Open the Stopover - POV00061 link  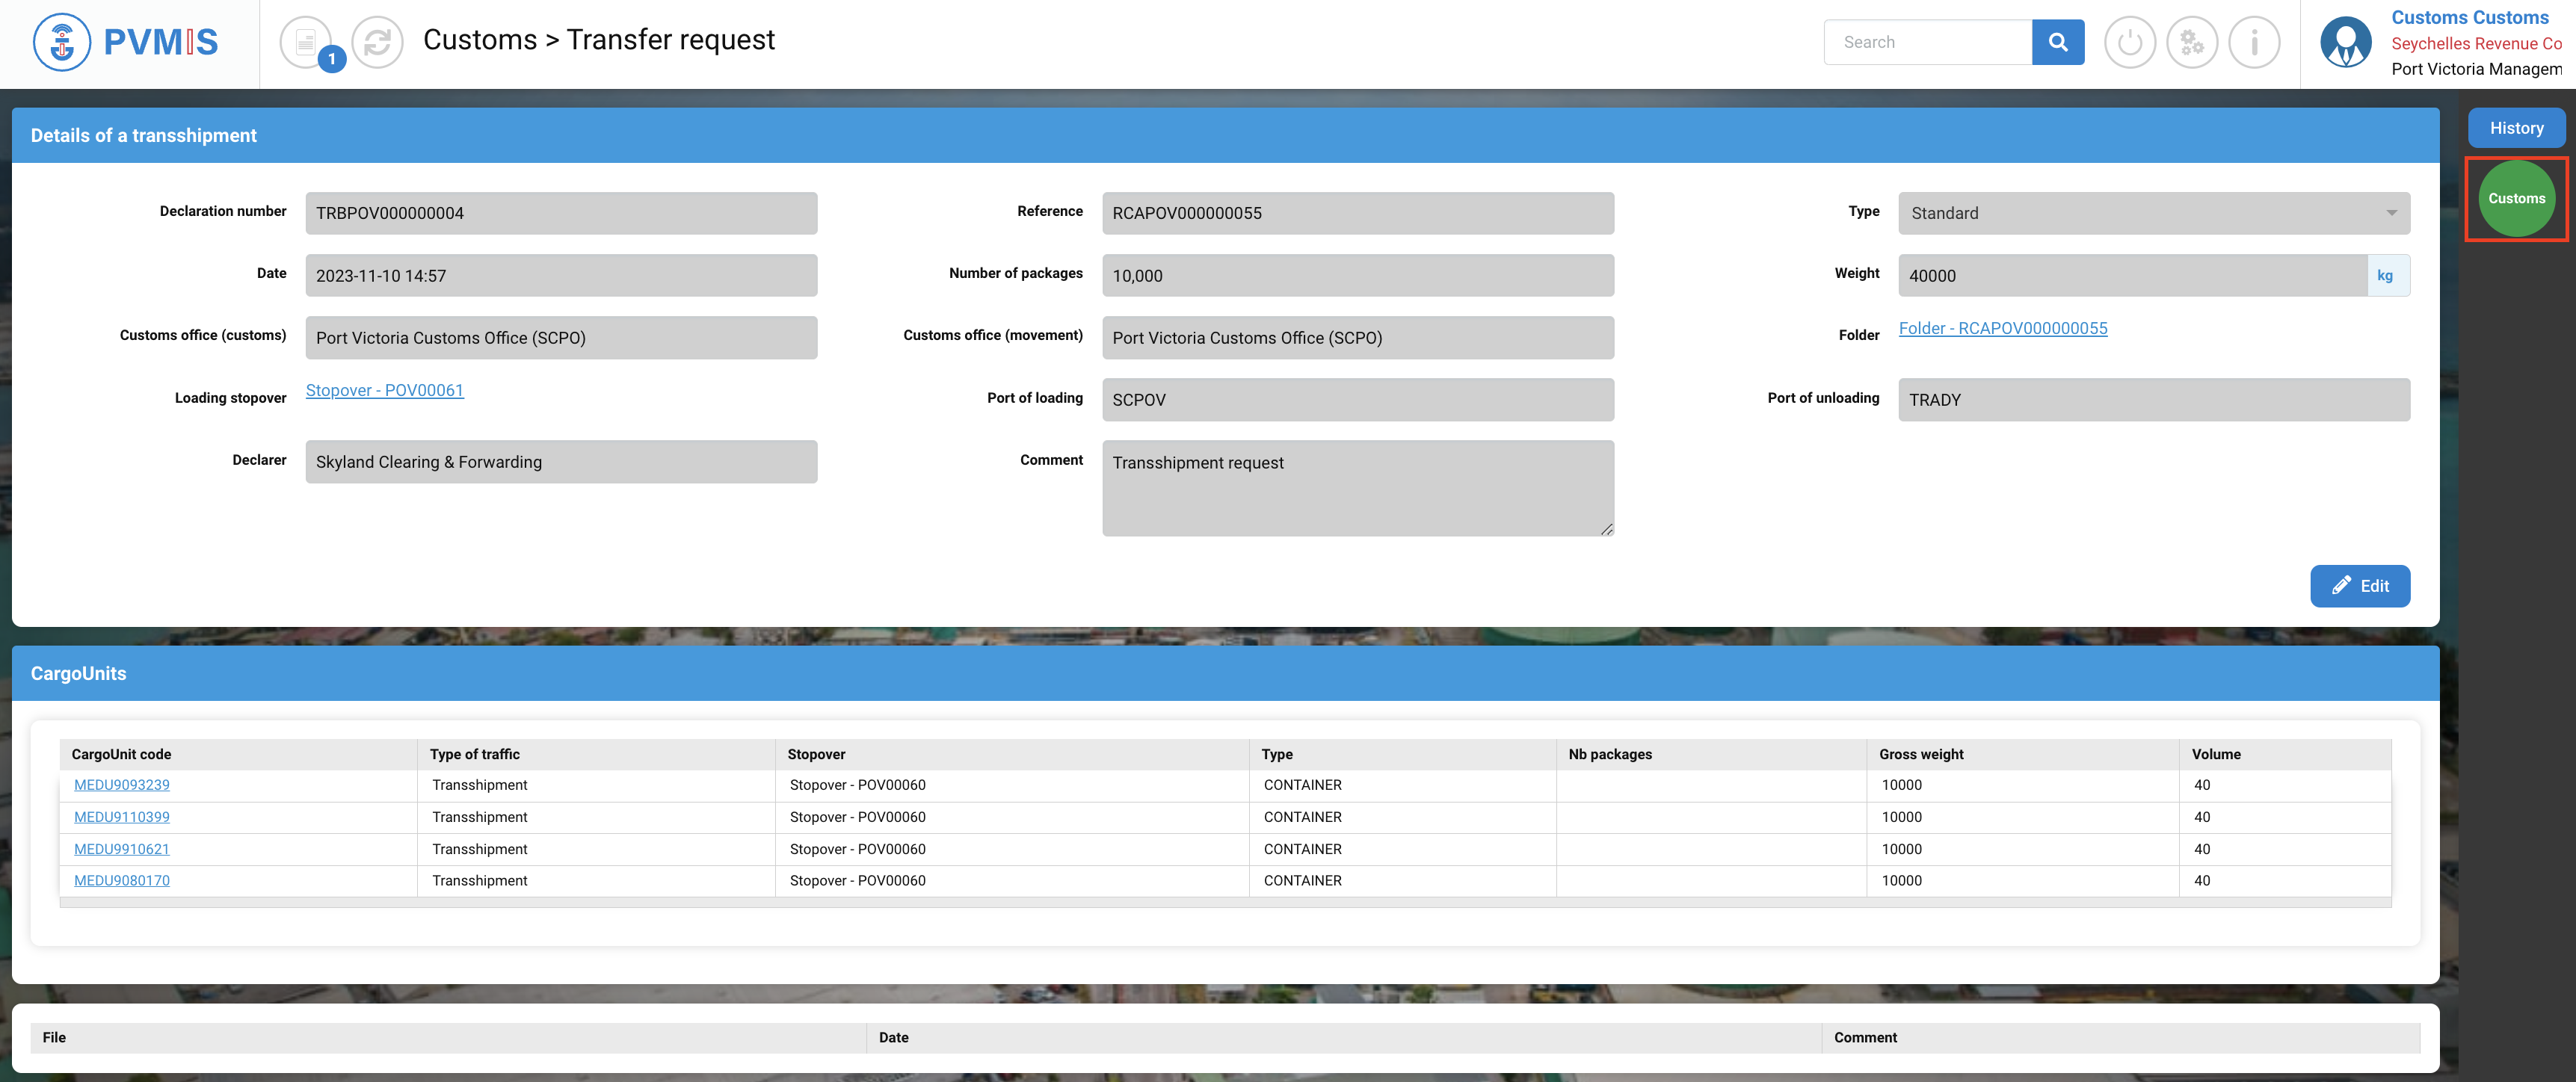(384, 390)
